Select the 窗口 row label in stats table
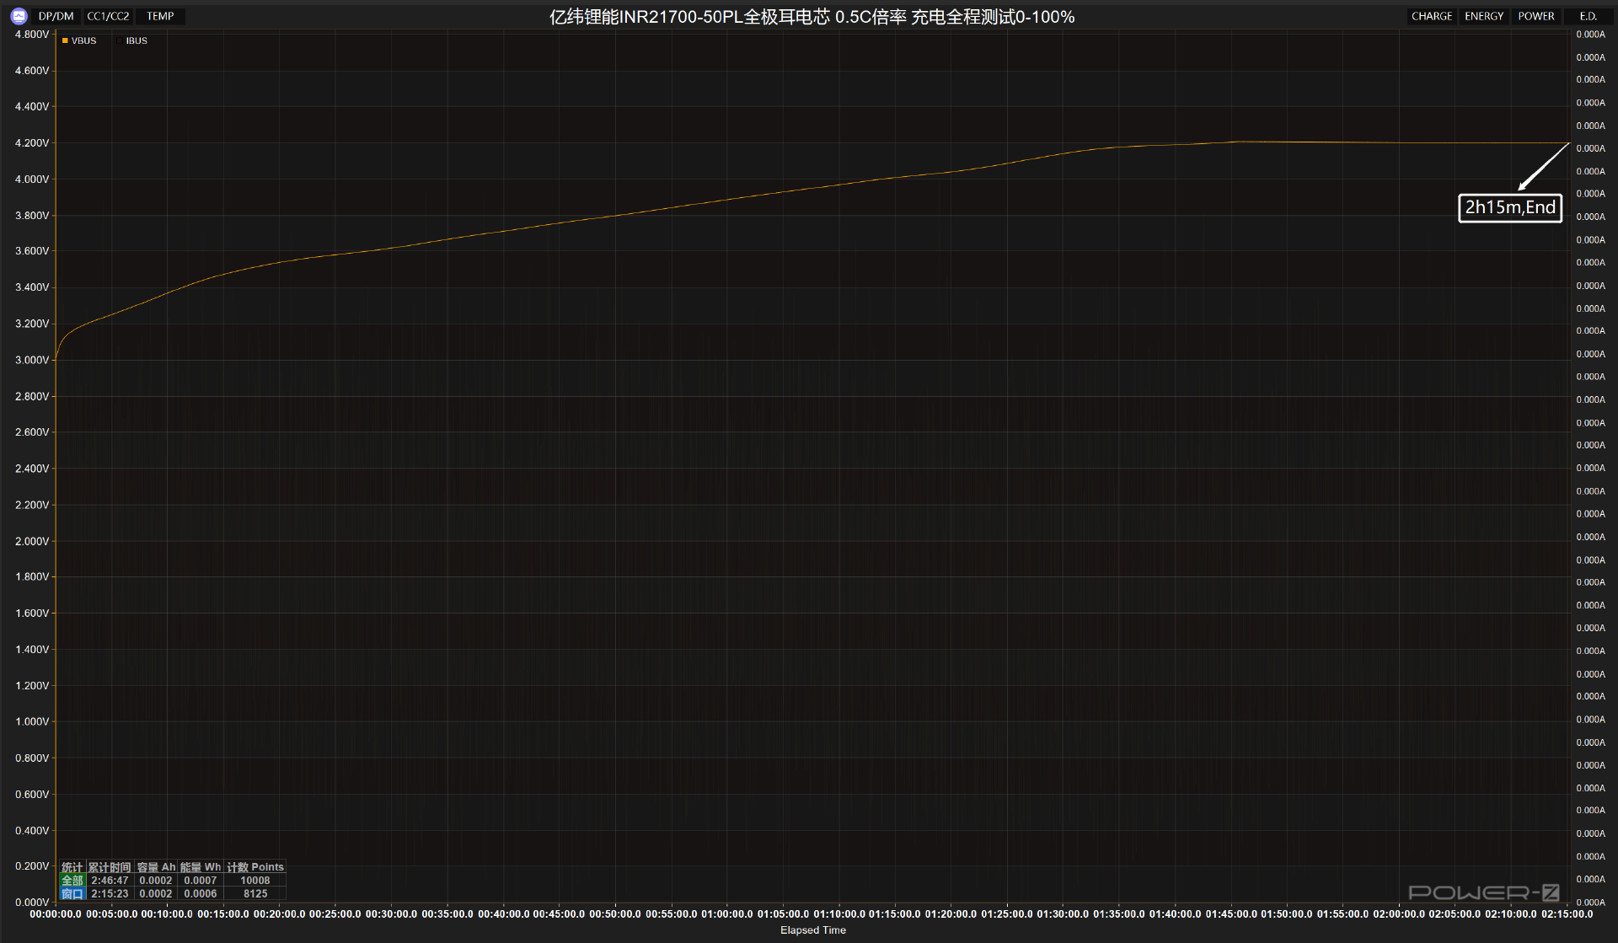Image resolution: width=1618 pixels, height=943 pixels. tap(72, 894)
